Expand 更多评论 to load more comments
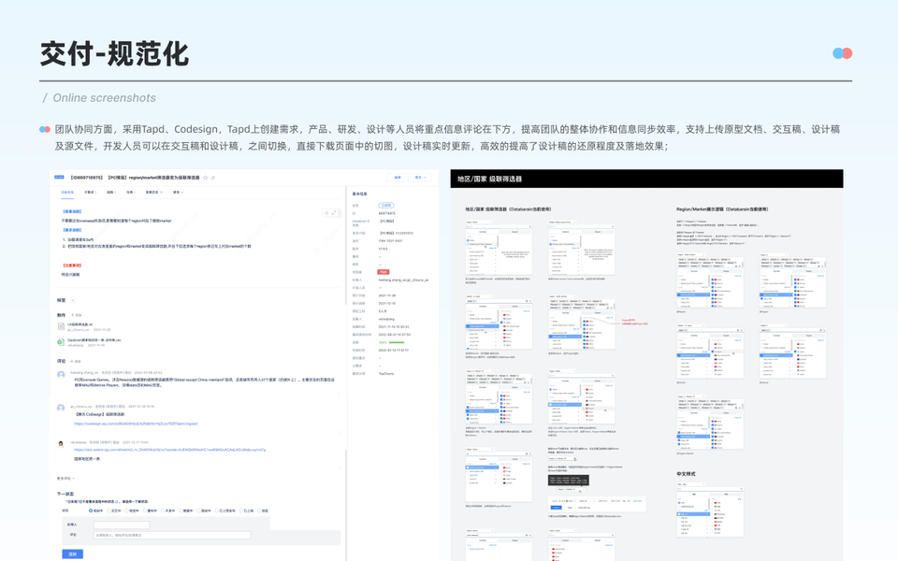The width and height of the screenshot is (898, 561). click(65, 478)
